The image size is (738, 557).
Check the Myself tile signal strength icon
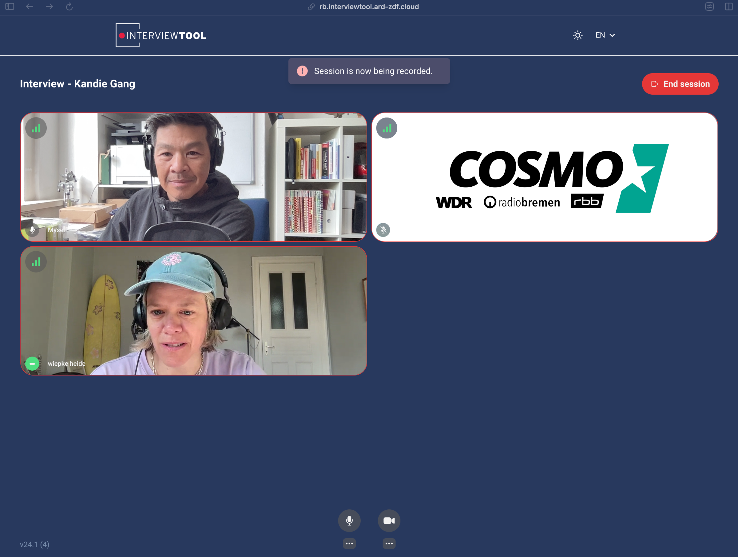click(36, 128)
